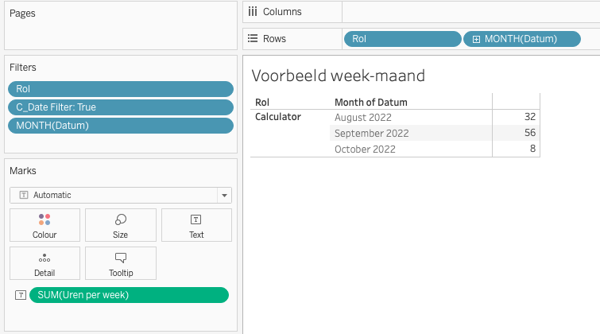Viewport: 600px width, 334px height.
Task: Select the Month of Datum column header
Action: coord(371,102)
